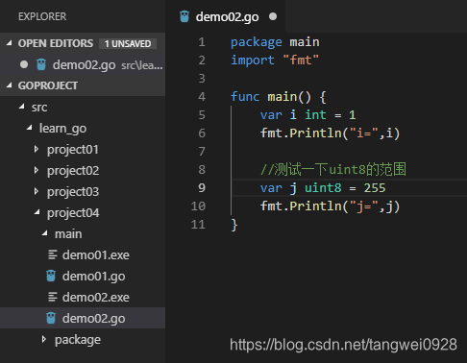Click the "fmt" import string
The image size is (467, 363).
(301, 60)
